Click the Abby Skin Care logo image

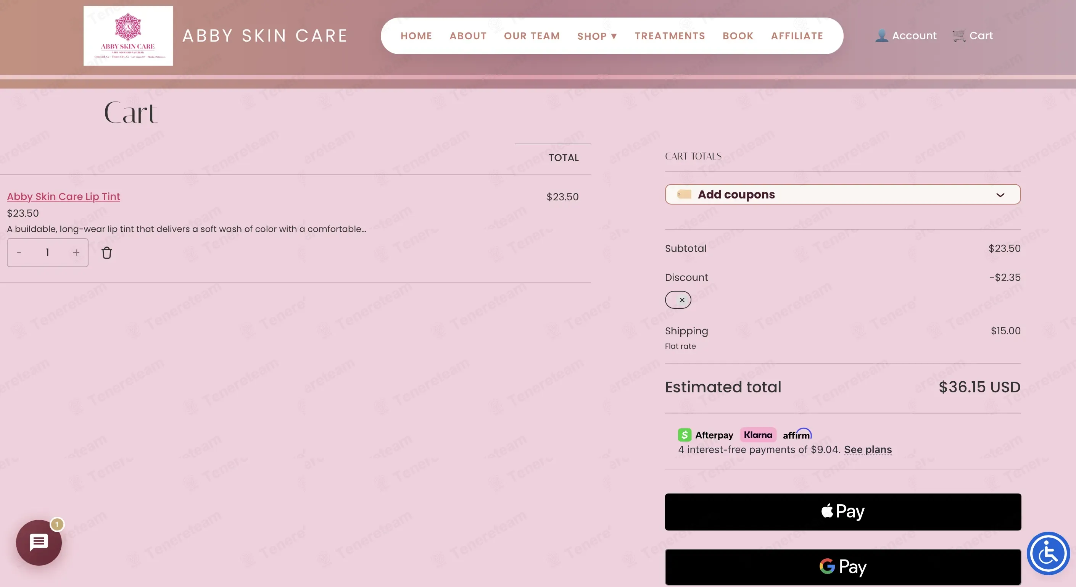pyautogui.click(x=128, y=35)
